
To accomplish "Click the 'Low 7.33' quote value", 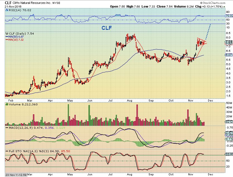I will 148,6.
